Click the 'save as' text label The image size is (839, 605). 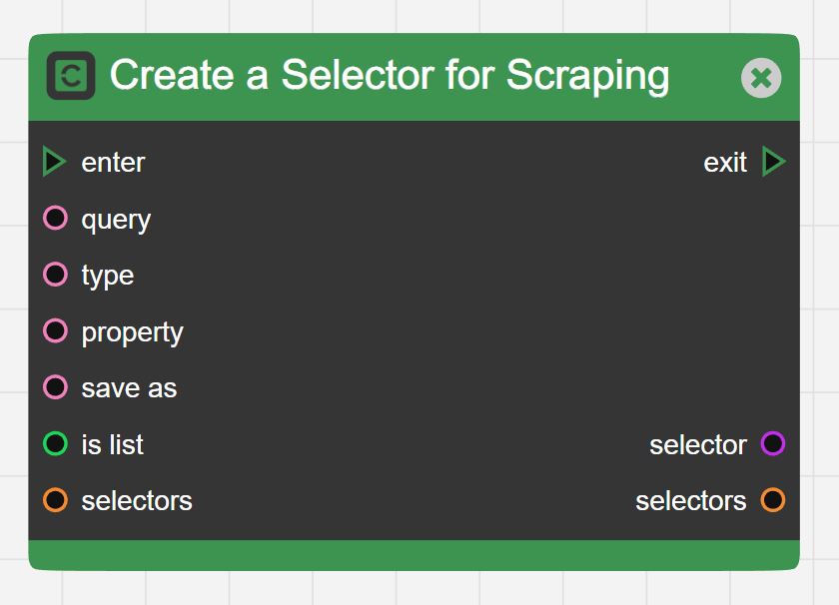(x=128, y=387)
